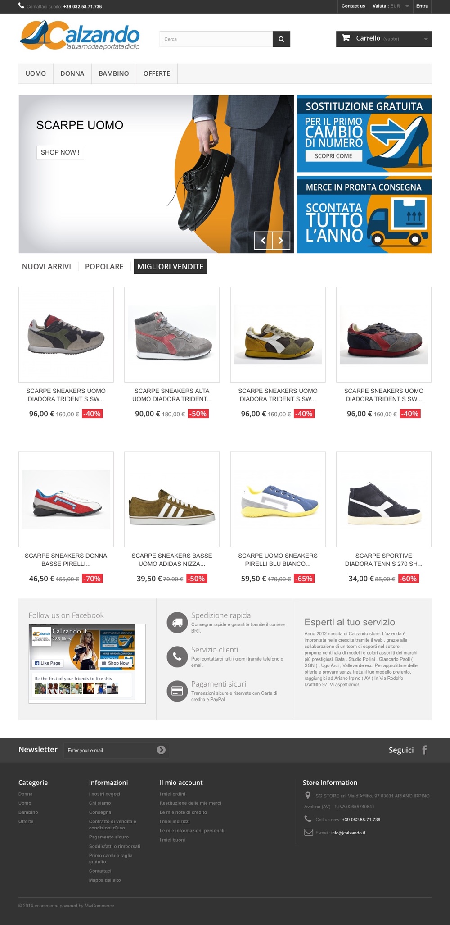Switch to the NUOVI ARRIVI tab
The height and width of the screenshot is (925, 450).
point(46,266)
